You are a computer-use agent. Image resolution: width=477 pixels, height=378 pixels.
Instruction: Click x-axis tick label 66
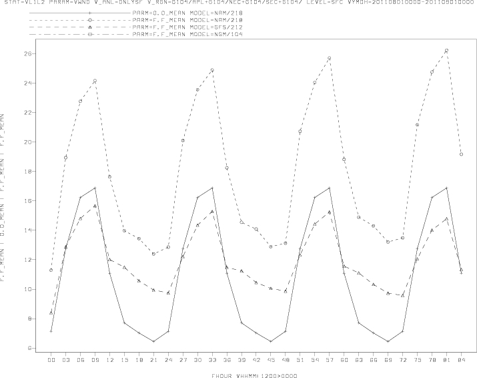[x=374, y=360]
